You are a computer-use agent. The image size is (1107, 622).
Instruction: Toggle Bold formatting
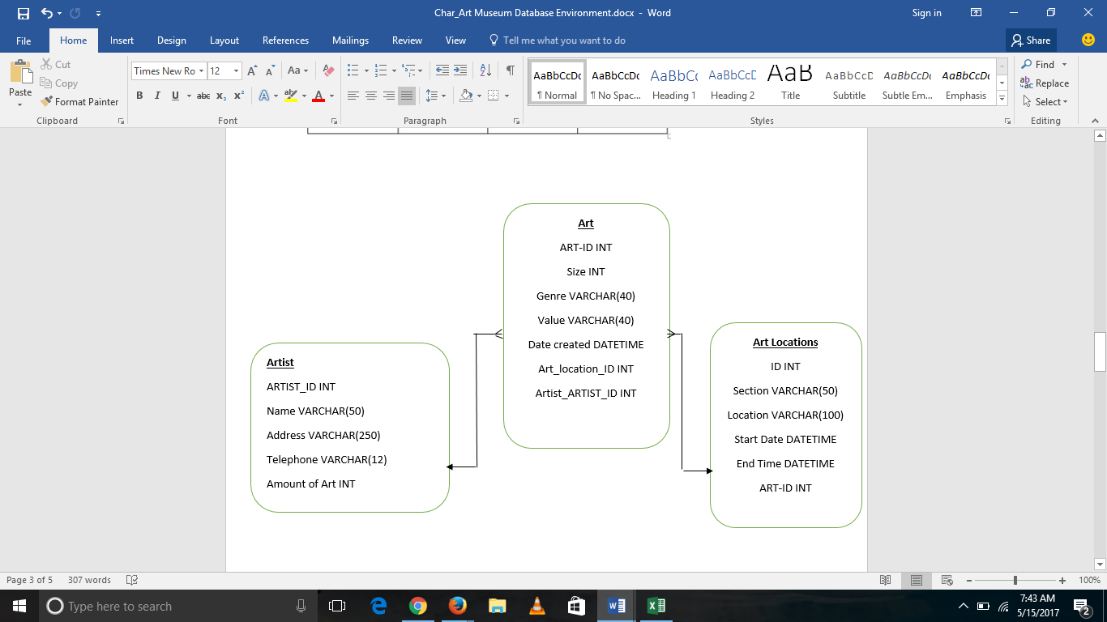click(x=139, y=96)
